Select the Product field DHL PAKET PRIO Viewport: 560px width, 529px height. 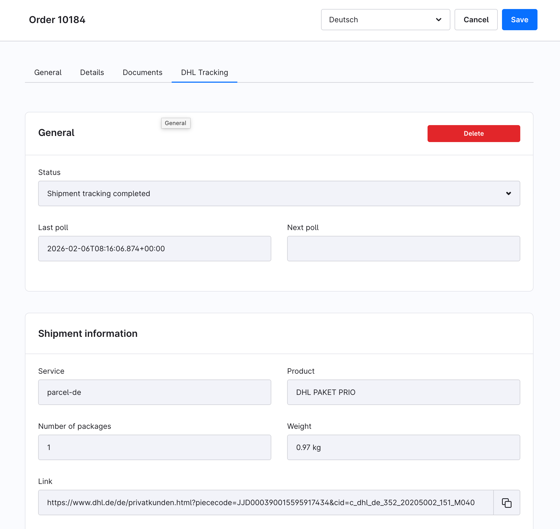(x=403, y=392)
